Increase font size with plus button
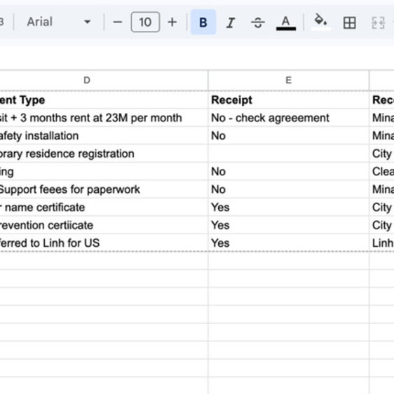Screen dimensions: 394x394 click(x=172, y=22)
